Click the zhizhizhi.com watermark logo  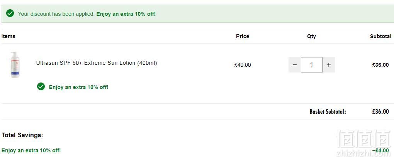[363, 142]
